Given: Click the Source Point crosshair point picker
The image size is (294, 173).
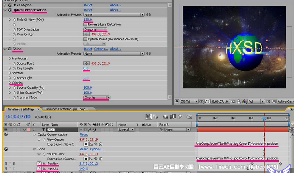Looking at the screenshot, I should (x=87, y=63).
